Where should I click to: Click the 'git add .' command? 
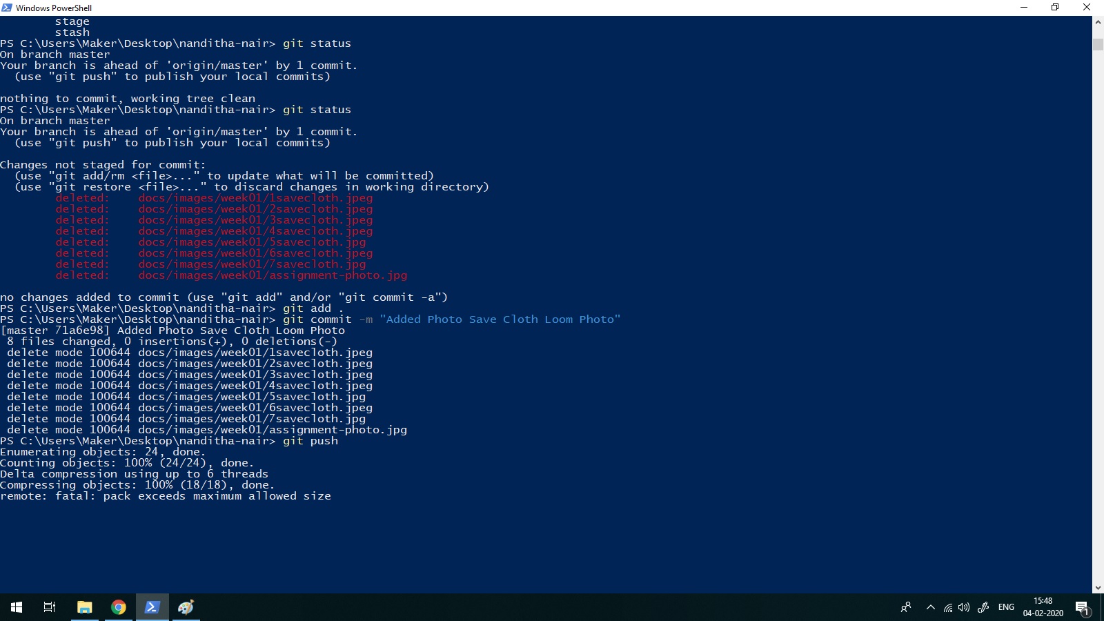pyautogui.click(x=313, y=308)
